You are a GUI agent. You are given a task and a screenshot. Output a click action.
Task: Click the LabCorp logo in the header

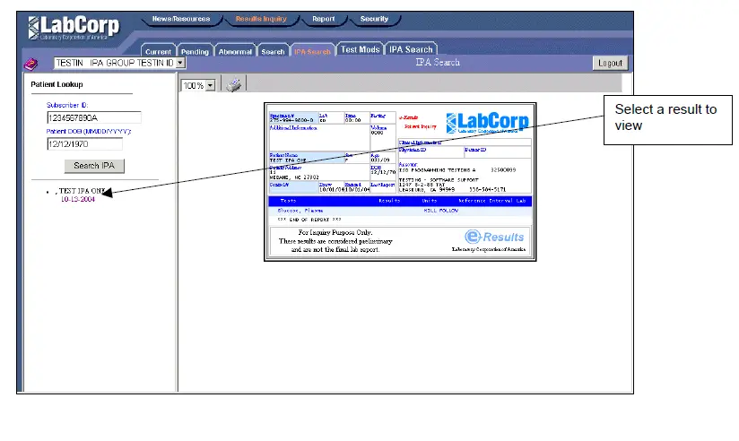(74, 27)
